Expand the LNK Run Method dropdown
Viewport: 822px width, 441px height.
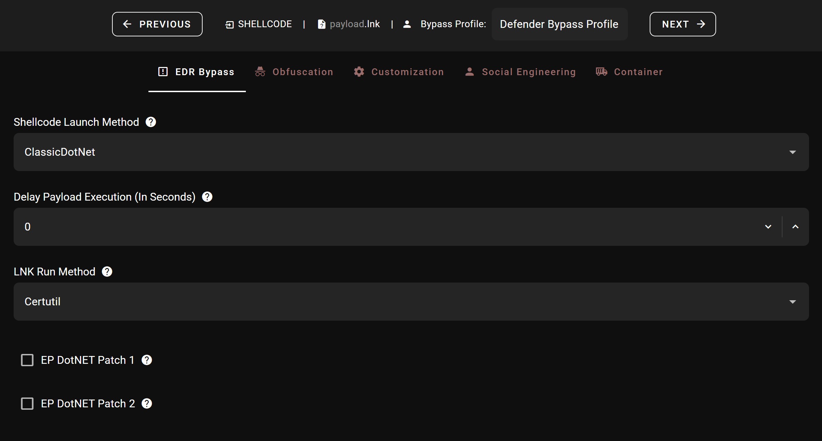coord(411,302)
